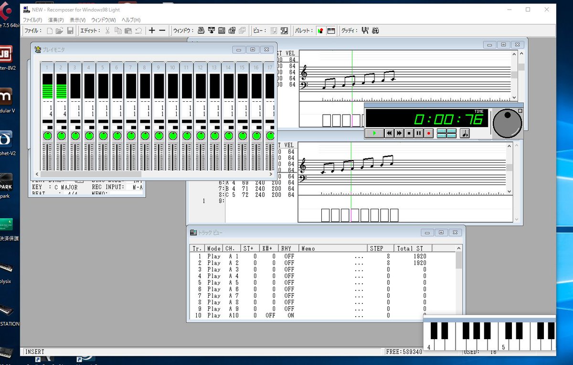Open the ヘルプ(H) menu

coord(131,20)
